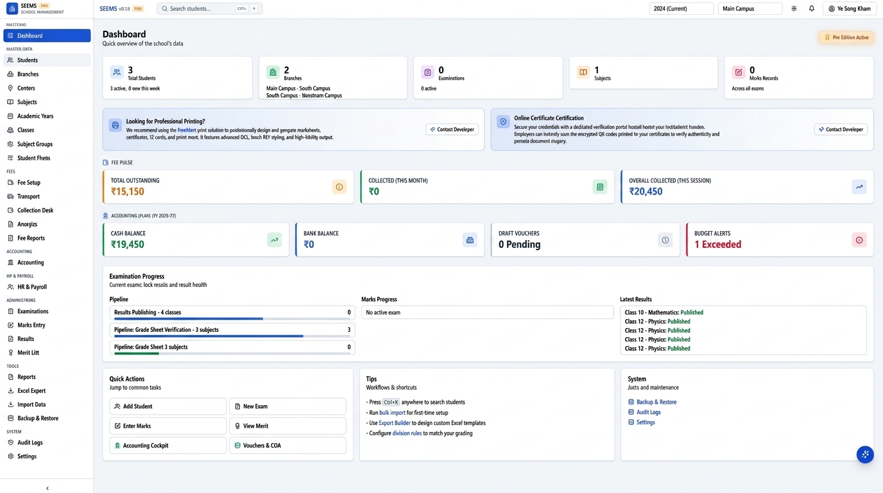Click the Total Outstanding info icon

tap(339, 187)
